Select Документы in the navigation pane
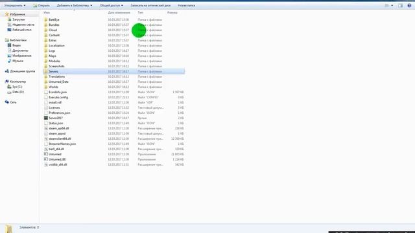Viewport: 415px width, 233px height. click(x=20, y=50)
